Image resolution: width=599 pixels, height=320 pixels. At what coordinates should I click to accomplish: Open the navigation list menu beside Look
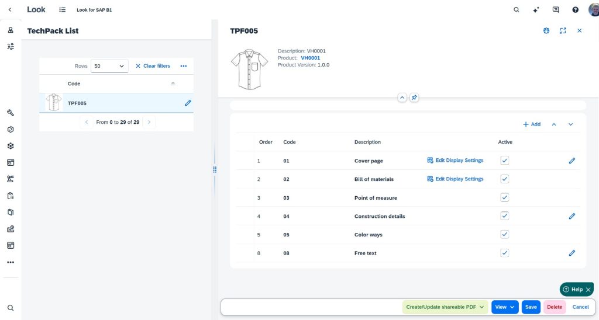pos(63,10)
